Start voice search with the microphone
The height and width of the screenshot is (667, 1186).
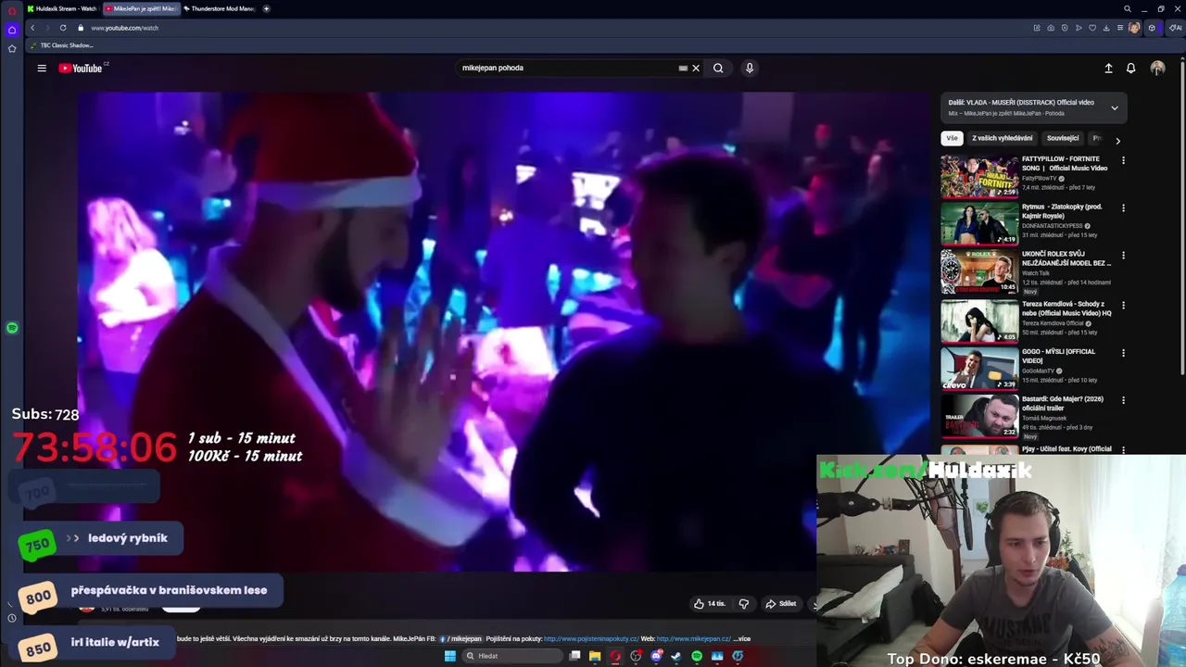750,68
